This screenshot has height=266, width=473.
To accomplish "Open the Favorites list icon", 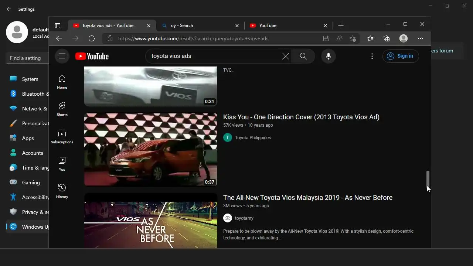I will (370, 38).
